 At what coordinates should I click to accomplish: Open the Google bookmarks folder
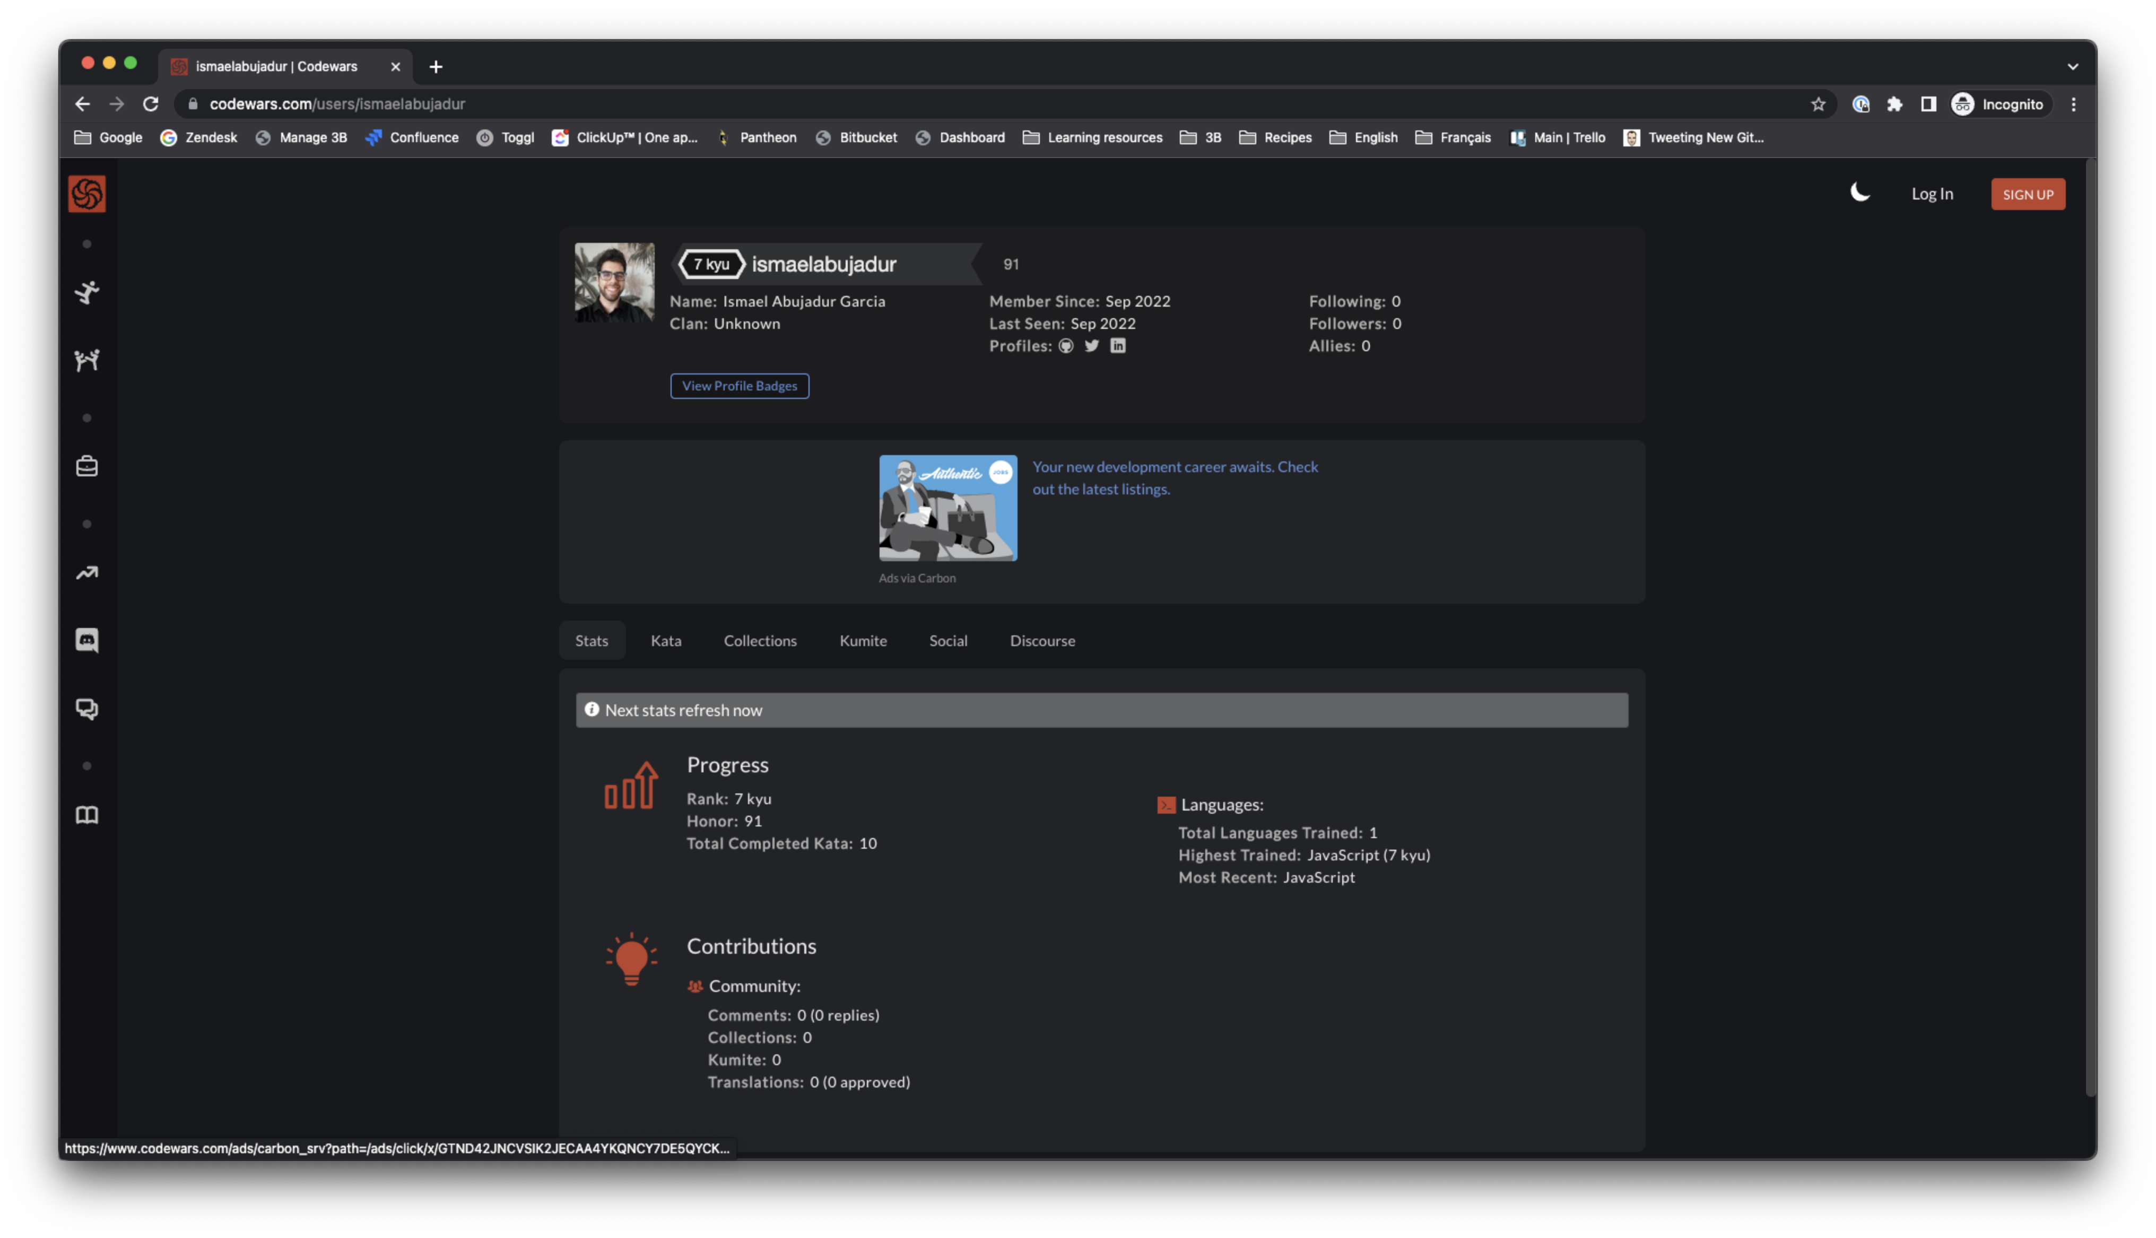[108, 138]
